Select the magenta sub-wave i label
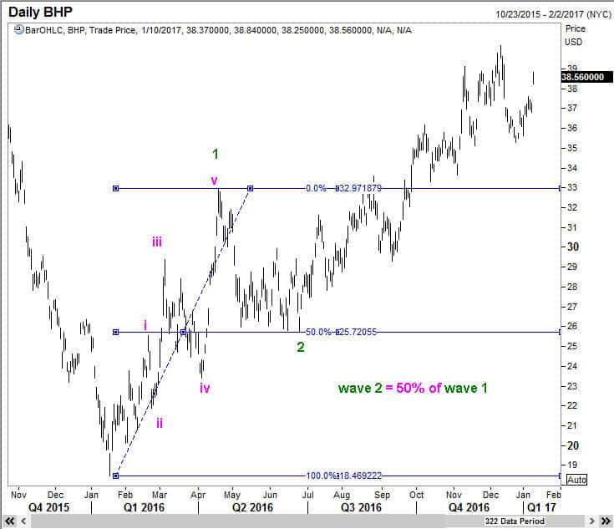 click(145, 325)
